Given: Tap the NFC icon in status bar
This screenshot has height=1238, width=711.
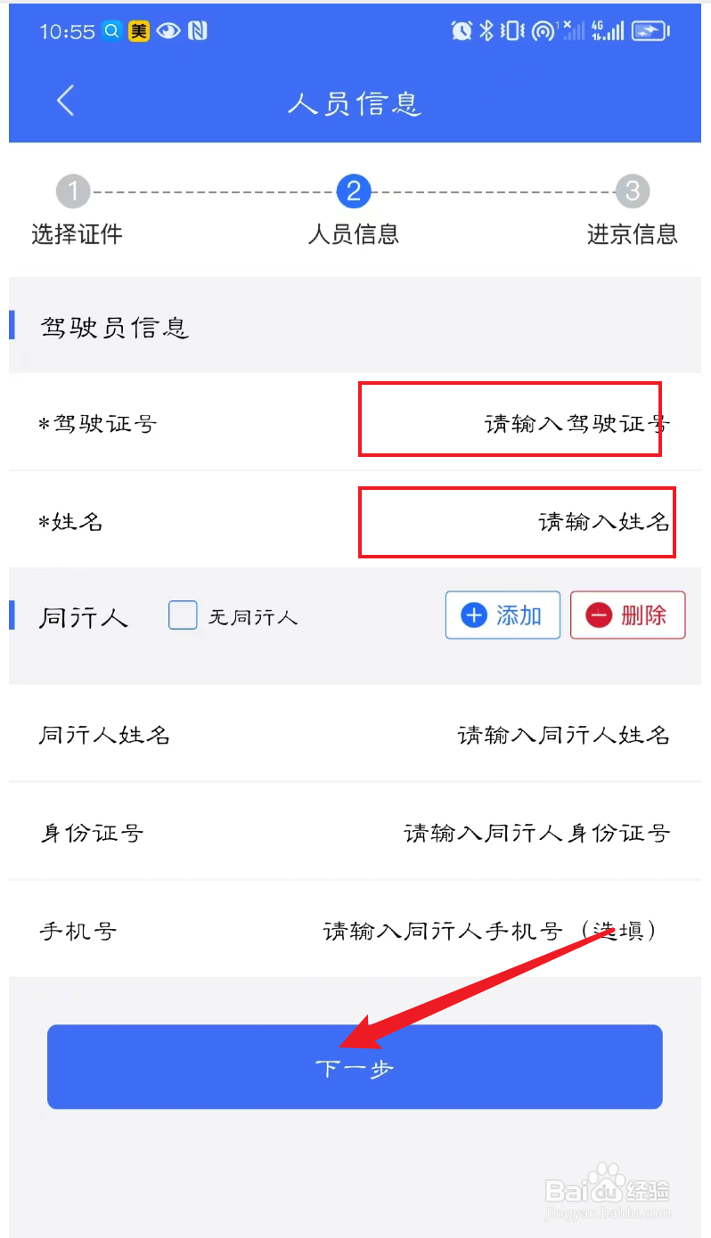Looking at the screenshot, I should (x=197, y=31).
